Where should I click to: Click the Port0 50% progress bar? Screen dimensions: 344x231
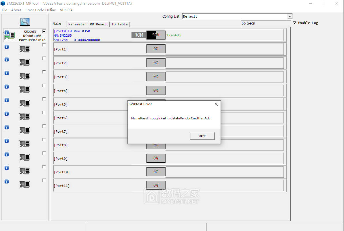click(156, 35)
